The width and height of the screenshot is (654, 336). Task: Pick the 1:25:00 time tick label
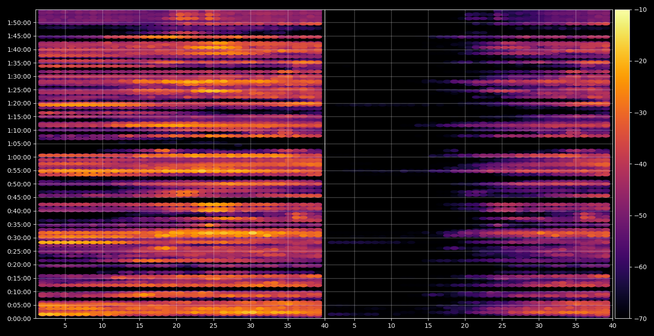click(x=19, y=90)
